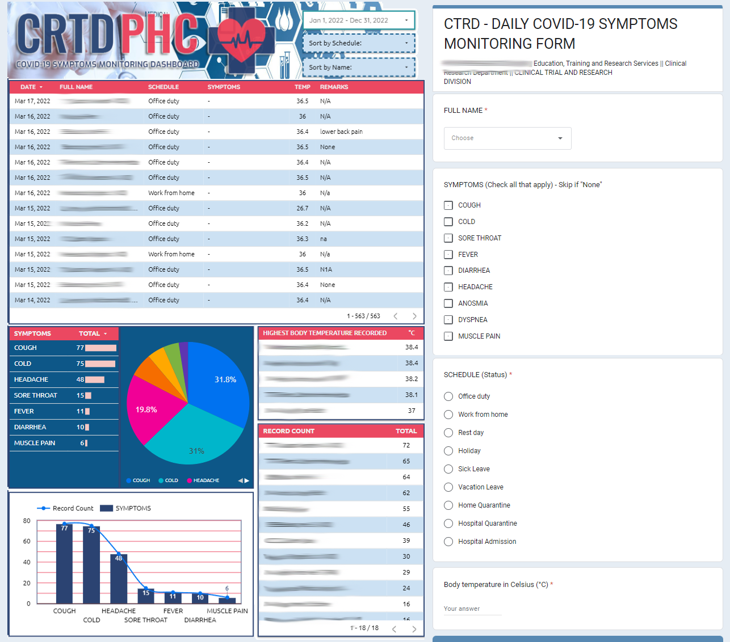Select the COUGH row in symptoms table
Screen dimensions: 730x642
64,348
